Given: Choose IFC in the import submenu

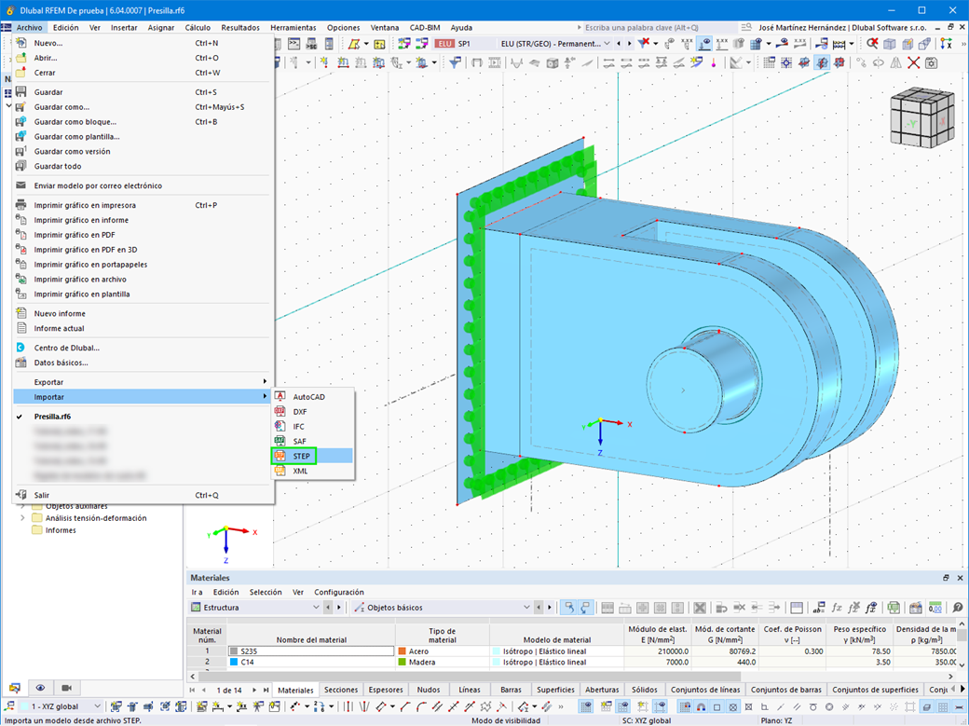Looking at the screenshot, I should pos(313,426).
